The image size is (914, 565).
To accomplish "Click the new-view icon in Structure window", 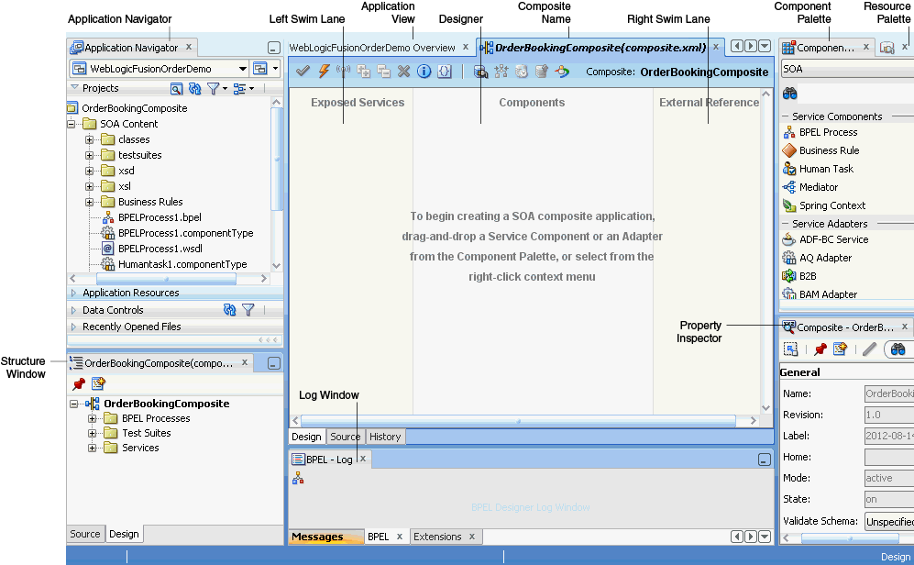I will (x=98, y=383).
